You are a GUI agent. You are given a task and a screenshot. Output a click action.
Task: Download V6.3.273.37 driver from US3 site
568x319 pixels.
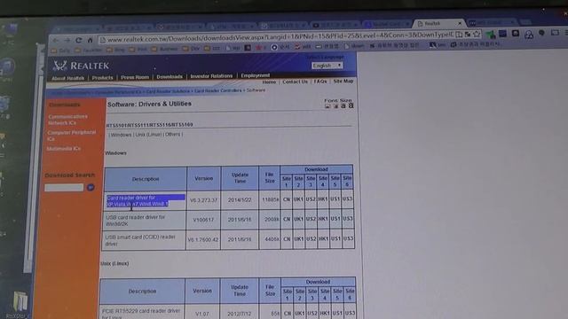347,198
